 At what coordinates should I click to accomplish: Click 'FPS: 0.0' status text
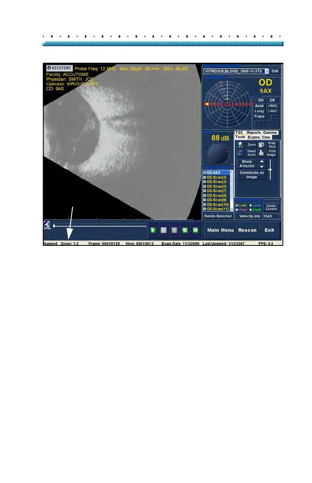(x=266, y=244)
